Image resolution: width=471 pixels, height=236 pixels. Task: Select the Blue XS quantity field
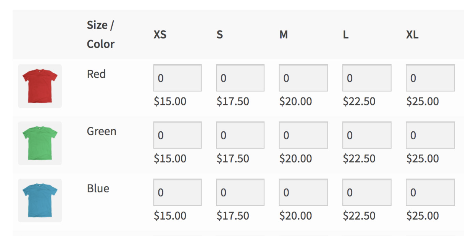177,193
